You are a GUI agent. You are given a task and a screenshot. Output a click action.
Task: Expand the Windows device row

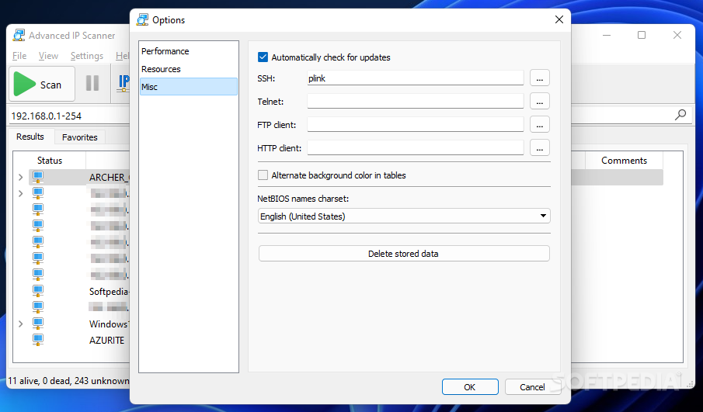pos(21,324)
